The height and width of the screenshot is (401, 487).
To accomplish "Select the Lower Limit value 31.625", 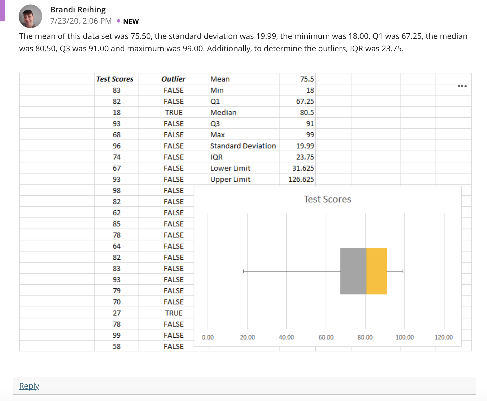I will click(298, 168).
